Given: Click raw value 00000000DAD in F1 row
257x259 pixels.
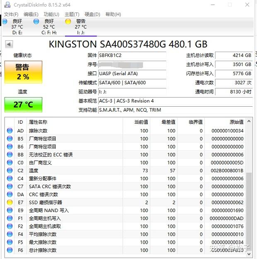Looking at the screenshot, I should tap(227, 218).
